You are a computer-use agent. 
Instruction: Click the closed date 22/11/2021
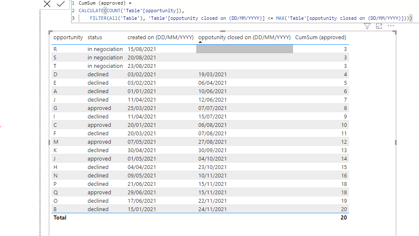[x=212, y=201]
